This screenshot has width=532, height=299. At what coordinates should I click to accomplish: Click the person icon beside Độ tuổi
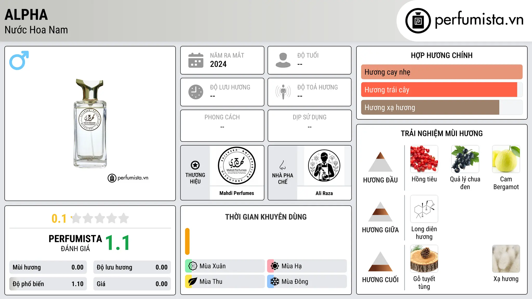coord(283,60)
